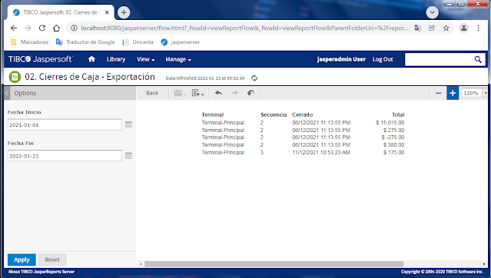This screenshot has height=278, width=491.
Task: Zoom out with the minus button
Action: point(439,93)
